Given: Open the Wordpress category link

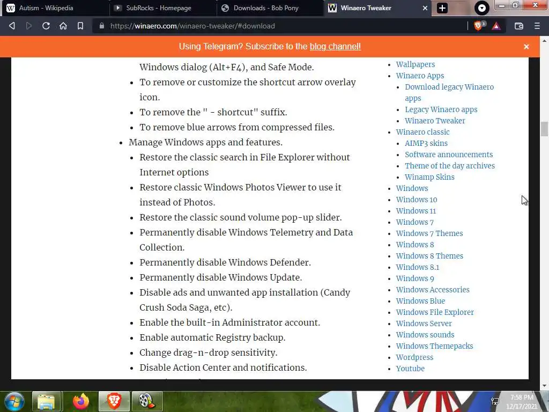Looking at the screenshot, I should click(x=414, y=357).
